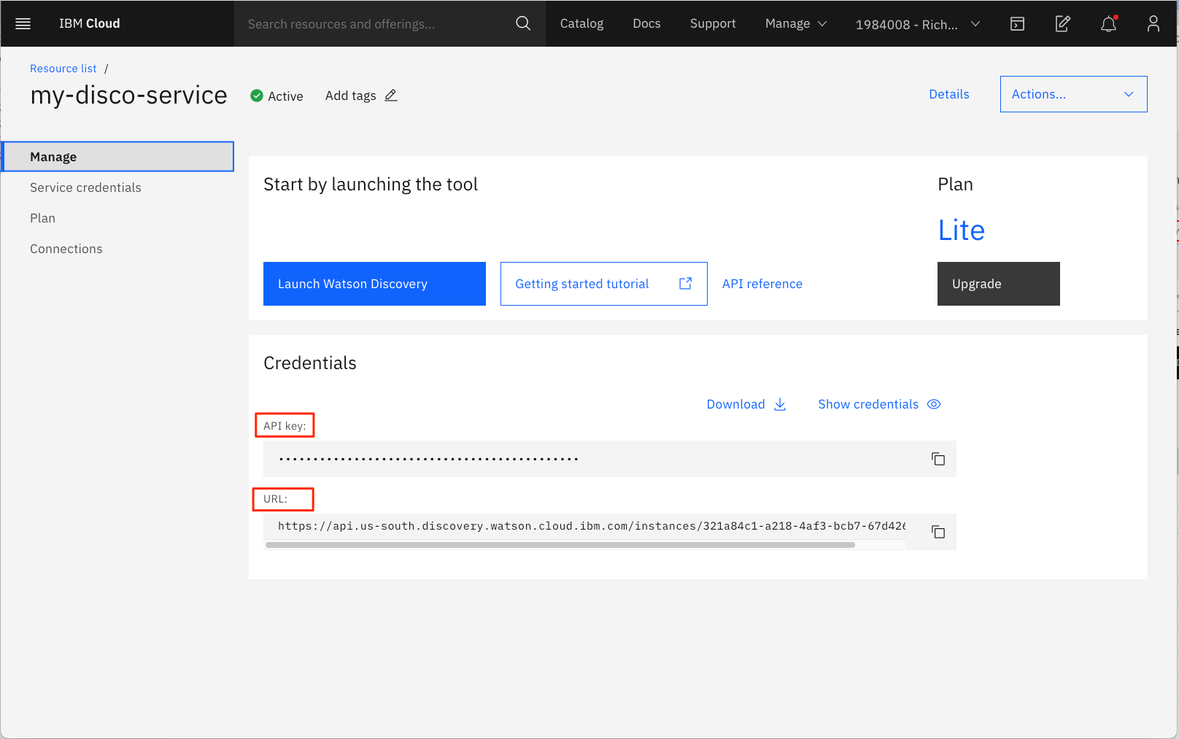Screen dimensions: 1179x739
Task: Open the Details link
Action: coord(949,94)
